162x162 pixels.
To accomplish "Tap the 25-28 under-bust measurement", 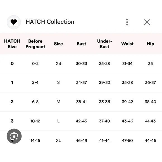I will 104,63.
